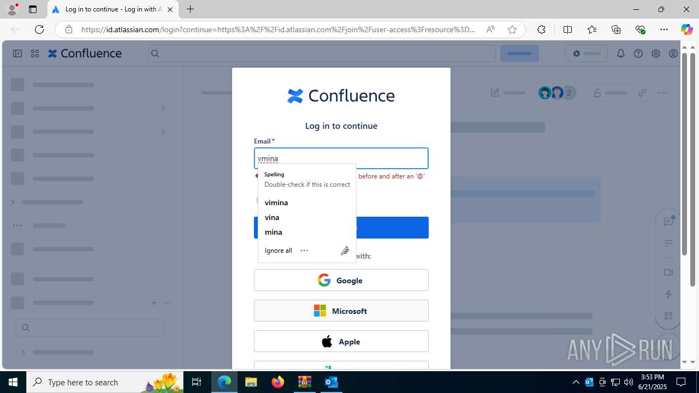Click the taskbar search box
Image resolution: width=699 pixels, height=393 pixels.
(105, 382)
